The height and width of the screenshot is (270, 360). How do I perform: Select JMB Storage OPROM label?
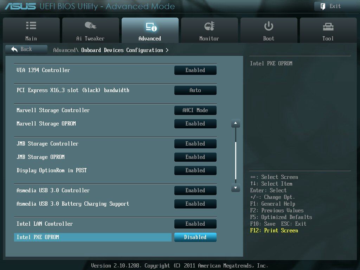[x=40, y=157]
